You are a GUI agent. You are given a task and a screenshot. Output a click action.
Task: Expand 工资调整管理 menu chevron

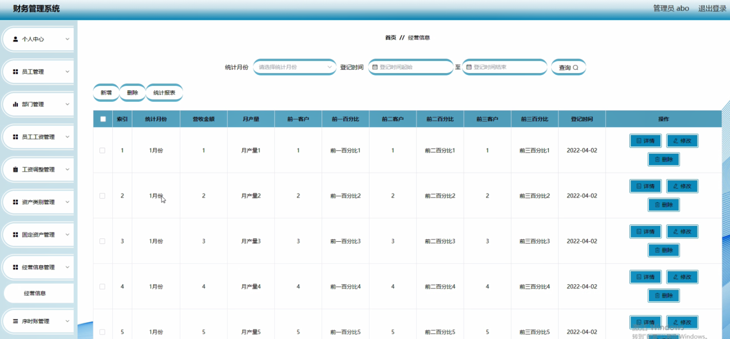pos(67,170)
